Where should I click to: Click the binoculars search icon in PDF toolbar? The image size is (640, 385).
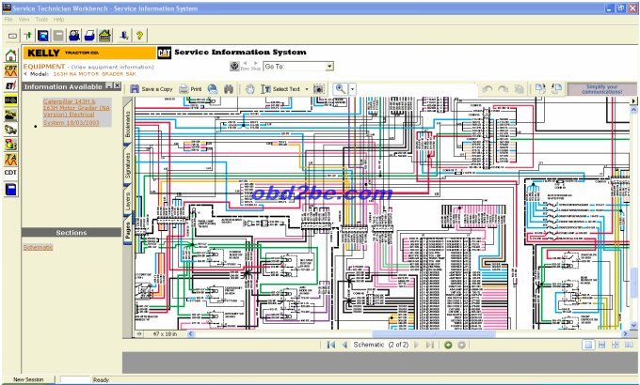(229, 89)
